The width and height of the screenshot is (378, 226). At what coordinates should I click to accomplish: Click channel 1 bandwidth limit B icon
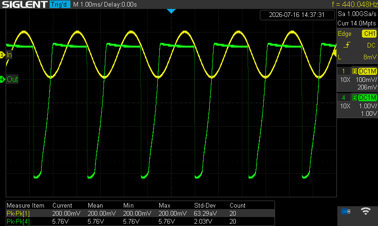click(x=354, y=71)
